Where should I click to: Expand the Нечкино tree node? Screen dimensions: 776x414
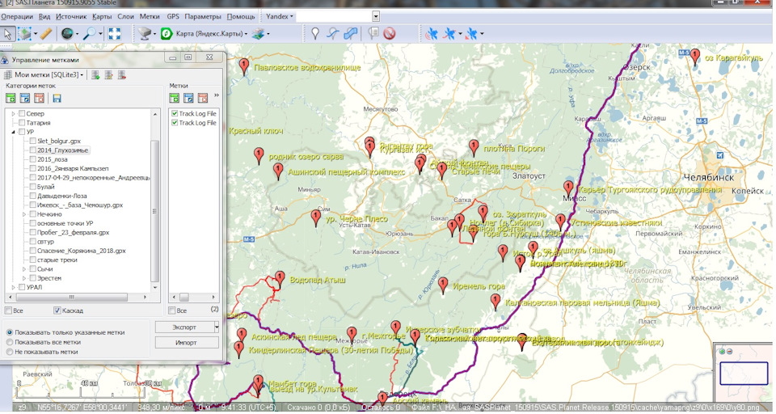tap(25, 214)
